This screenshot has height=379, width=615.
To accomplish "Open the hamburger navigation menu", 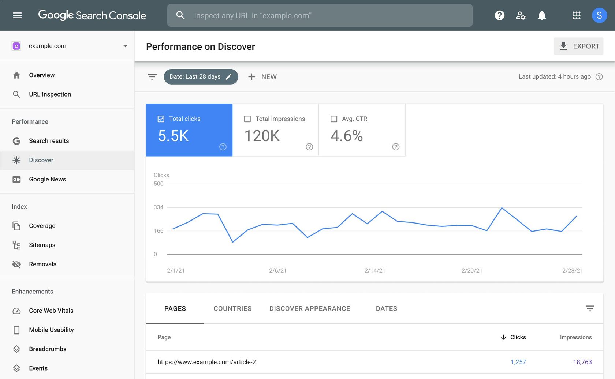I will pos(17,15).
